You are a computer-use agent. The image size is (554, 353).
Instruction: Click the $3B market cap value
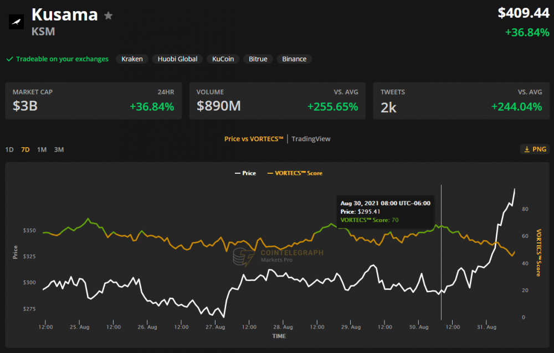pos(25,106)
